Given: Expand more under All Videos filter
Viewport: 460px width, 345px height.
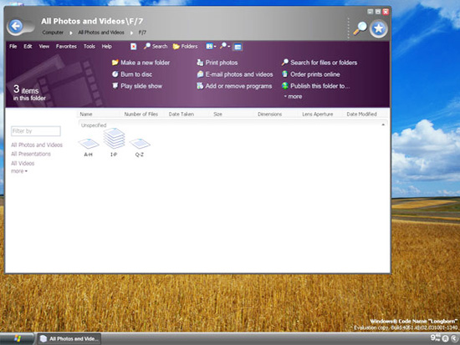Looking at the screenshot, I should coord(19,171).
